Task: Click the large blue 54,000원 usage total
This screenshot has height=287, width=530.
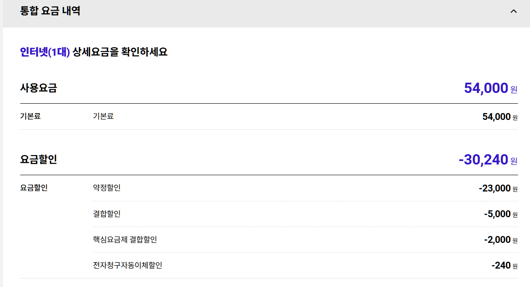Action: click(x=490, y=88)
